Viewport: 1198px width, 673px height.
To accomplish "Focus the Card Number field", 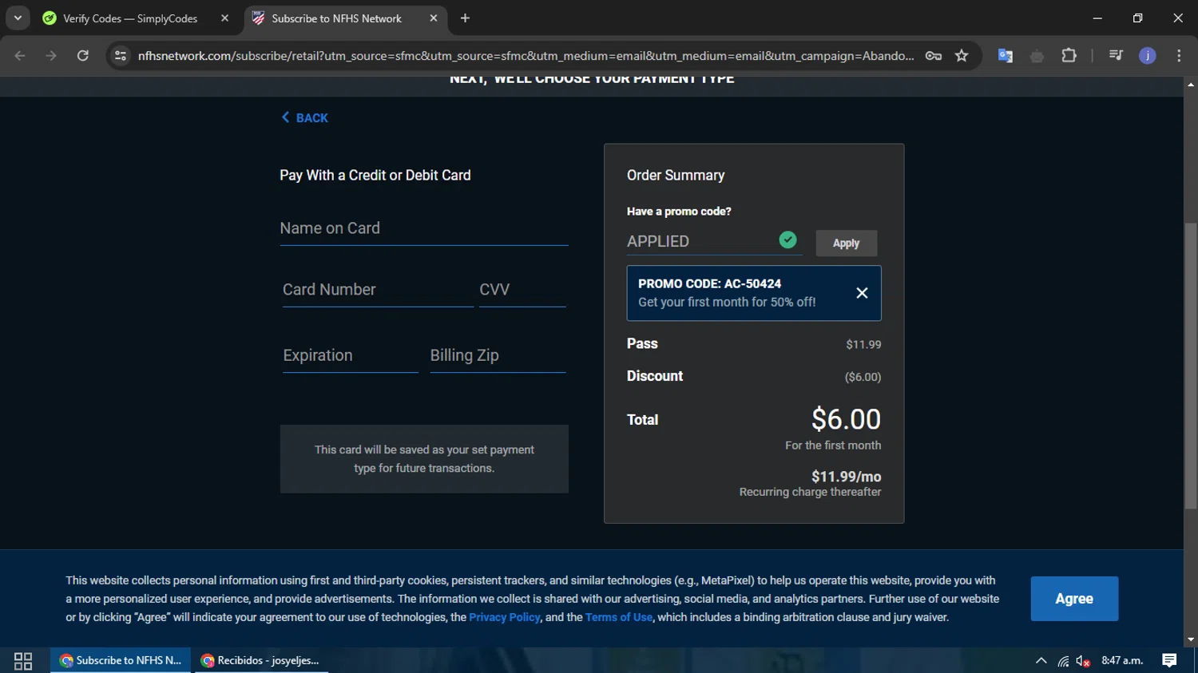I will tap(377, 290).
